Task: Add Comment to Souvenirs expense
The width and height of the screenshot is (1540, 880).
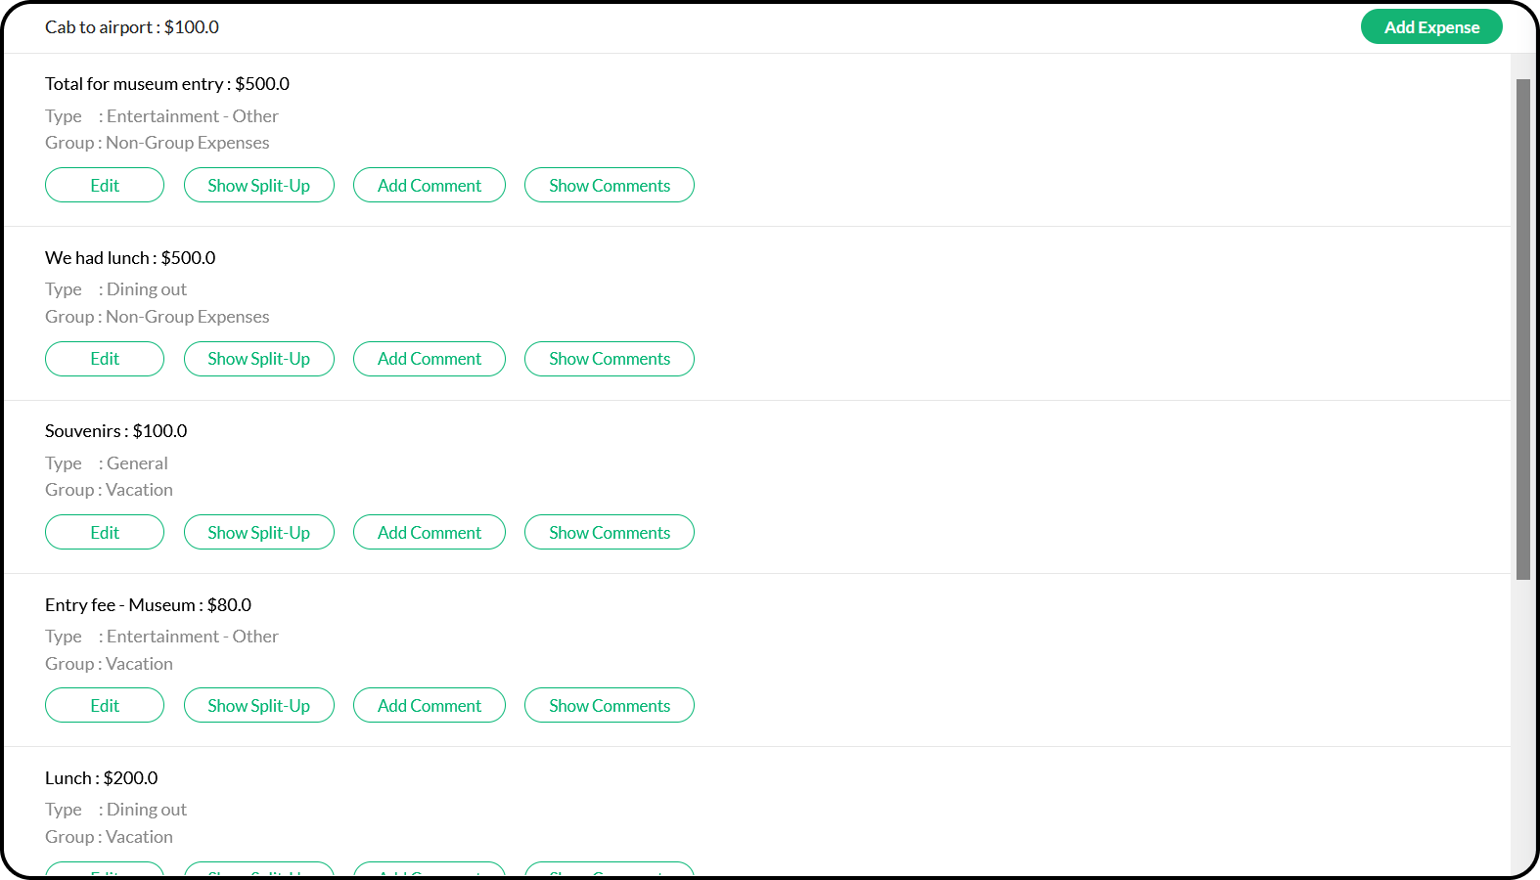Action: tap(430, 532)
